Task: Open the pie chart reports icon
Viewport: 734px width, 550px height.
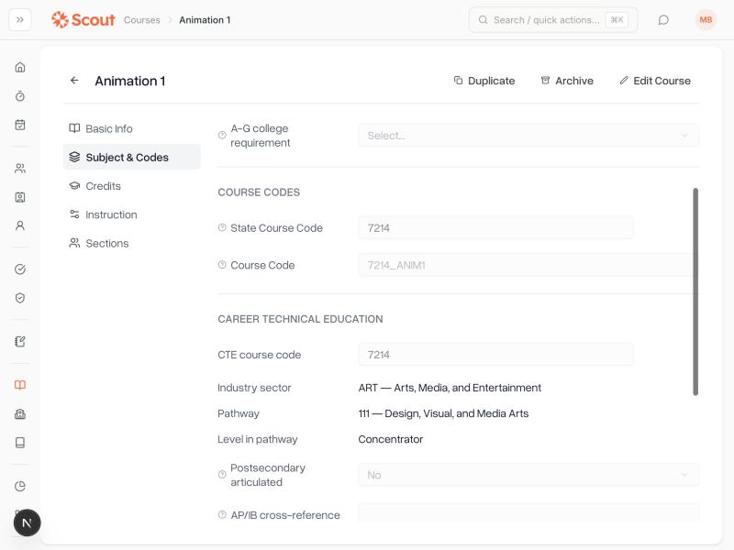Action: 20,486
